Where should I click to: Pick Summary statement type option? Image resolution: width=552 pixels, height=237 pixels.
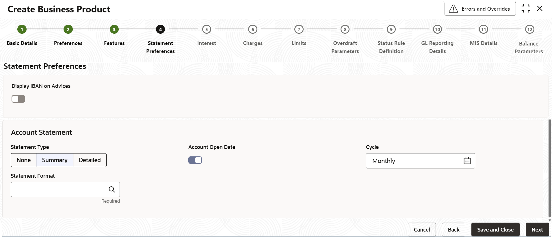(x=55, y=160)
